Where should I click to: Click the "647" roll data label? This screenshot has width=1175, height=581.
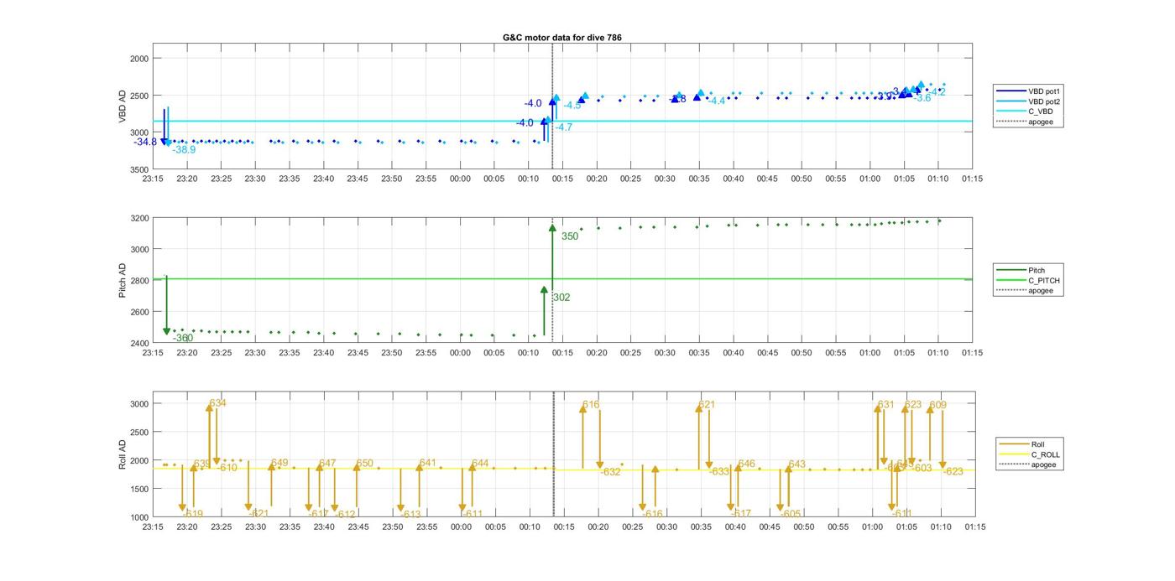[327, 463]
